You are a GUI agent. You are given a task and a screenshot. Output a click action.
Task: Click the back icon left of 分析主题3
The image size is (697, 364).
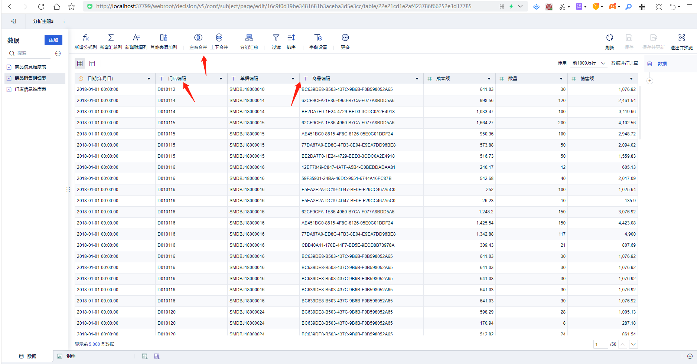(14, 22)
